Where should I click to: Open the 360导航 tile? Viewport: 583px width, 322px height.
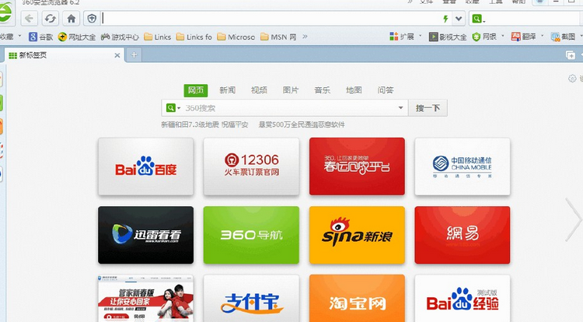click(x=251, y=235)
